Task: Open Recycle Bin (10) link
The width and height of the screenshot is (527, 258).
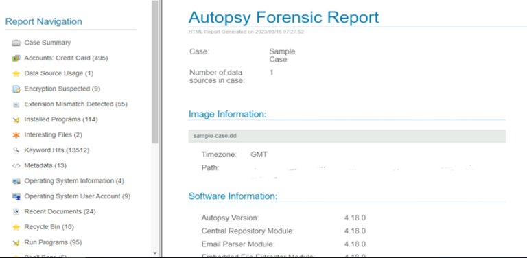Action: pyautogui.click(x=49, y=227)
